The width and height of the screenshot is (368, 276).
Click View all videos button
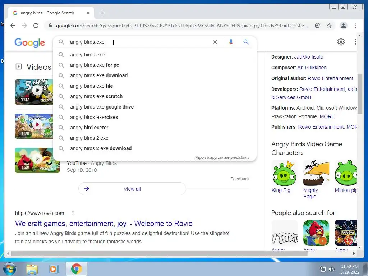(x=132, y=189)
